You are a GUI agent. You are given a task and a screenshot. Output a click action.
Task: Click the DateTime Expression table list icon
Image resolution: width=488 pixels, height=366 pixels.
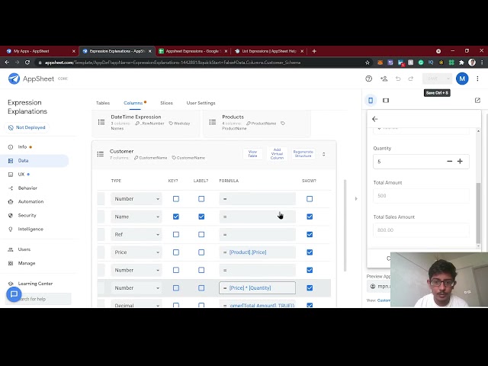pos(101,122)
